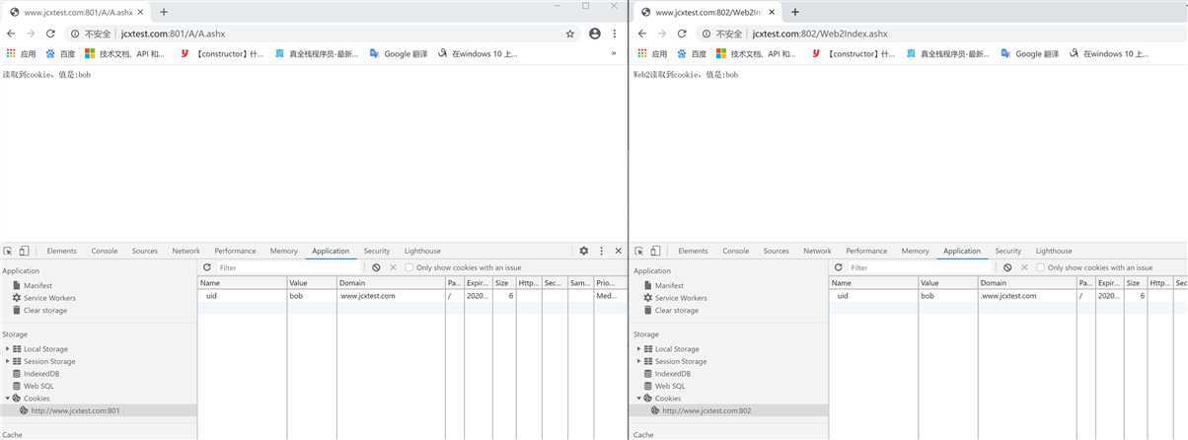Open Lighthouse tab in left DevTools
The image size is (1188, 440).
422,251
